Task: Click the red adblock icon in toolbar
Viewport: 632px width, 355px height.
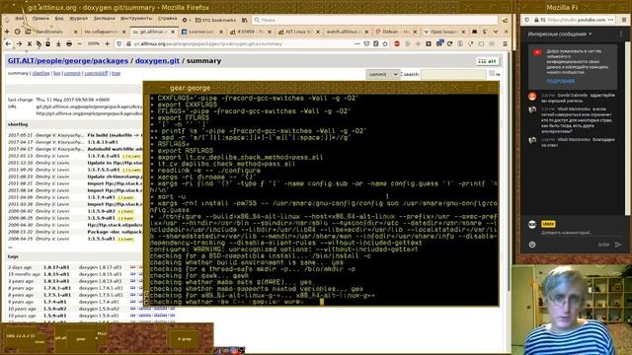Action: [397, 43]
